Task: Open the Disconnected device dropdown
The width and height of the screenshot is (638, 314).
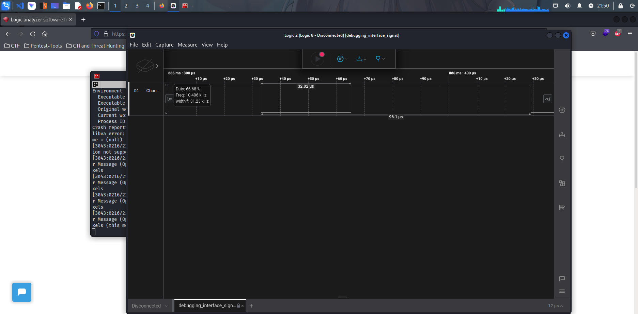Action: pos(150,306)
